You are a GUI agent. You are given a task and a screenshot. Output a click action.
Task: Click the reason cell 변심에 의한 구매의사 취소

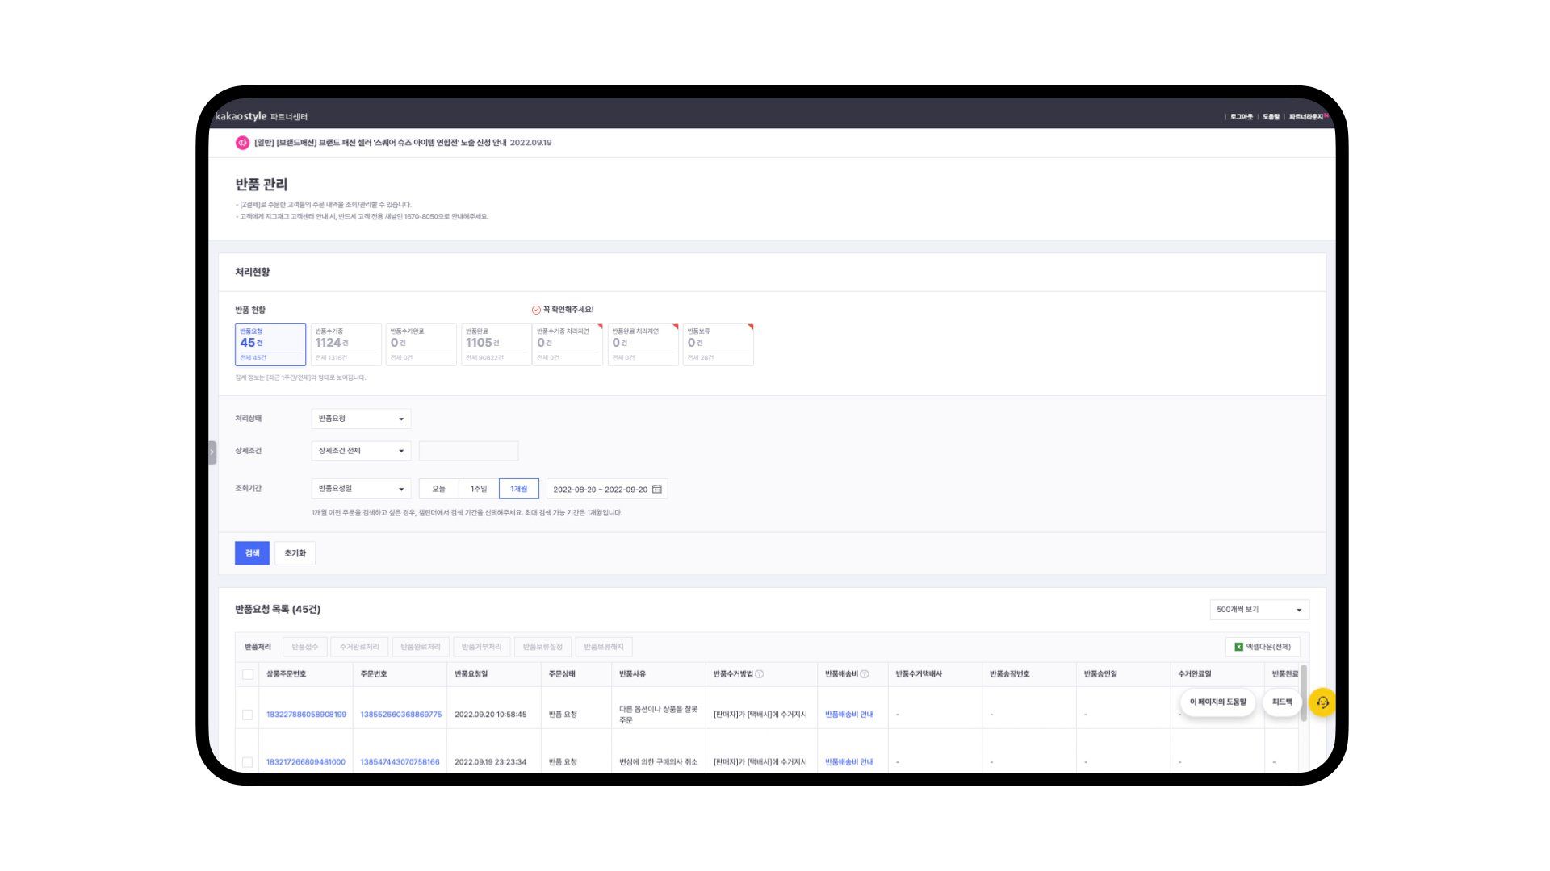(x=658, y=762)
